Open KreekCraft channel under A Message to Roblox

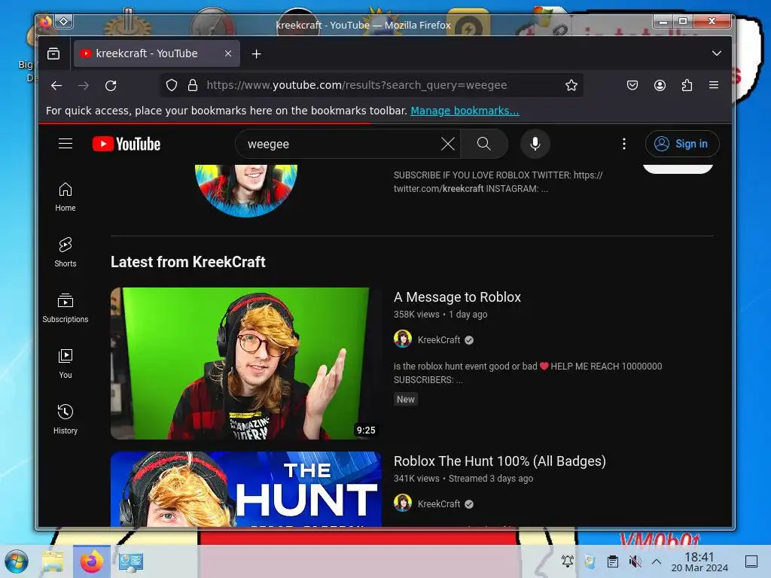[x=439, y=340]
